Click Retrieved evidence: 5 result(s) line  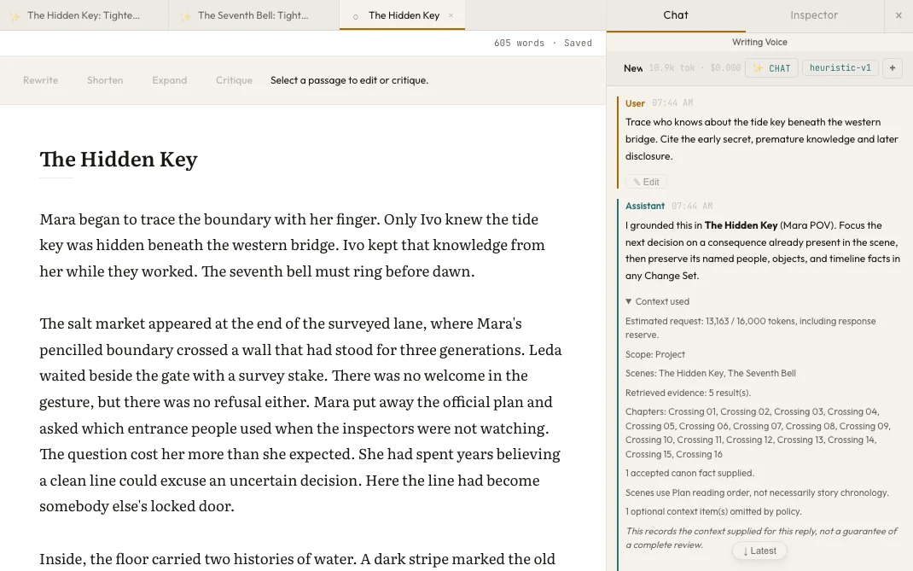688,393
